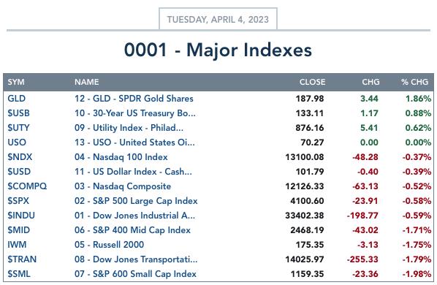The height and width of the screenshot is (285, 437).
Task: Click the $SPX symbol link
Action: coord(18,200)
